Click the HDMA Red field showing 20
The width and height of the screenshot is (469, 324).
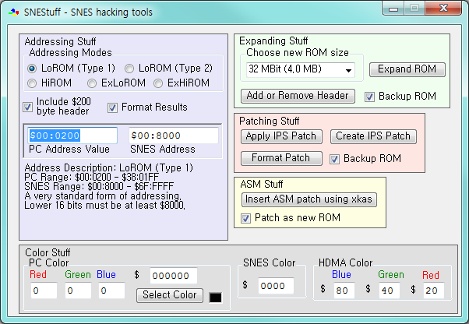[x=434, y=291]
